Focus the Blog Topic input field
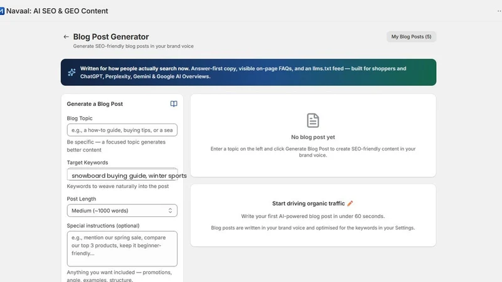 tap(122, 130)
